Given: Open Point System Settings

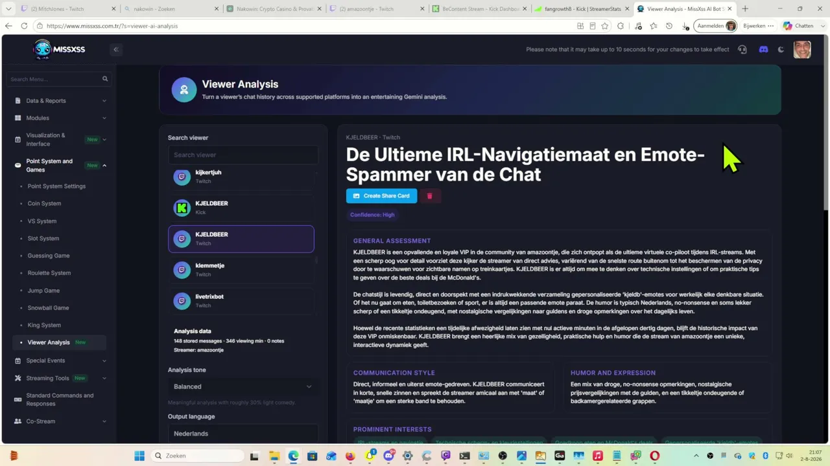Looking at the screenshot, I should tap(56, 186).
